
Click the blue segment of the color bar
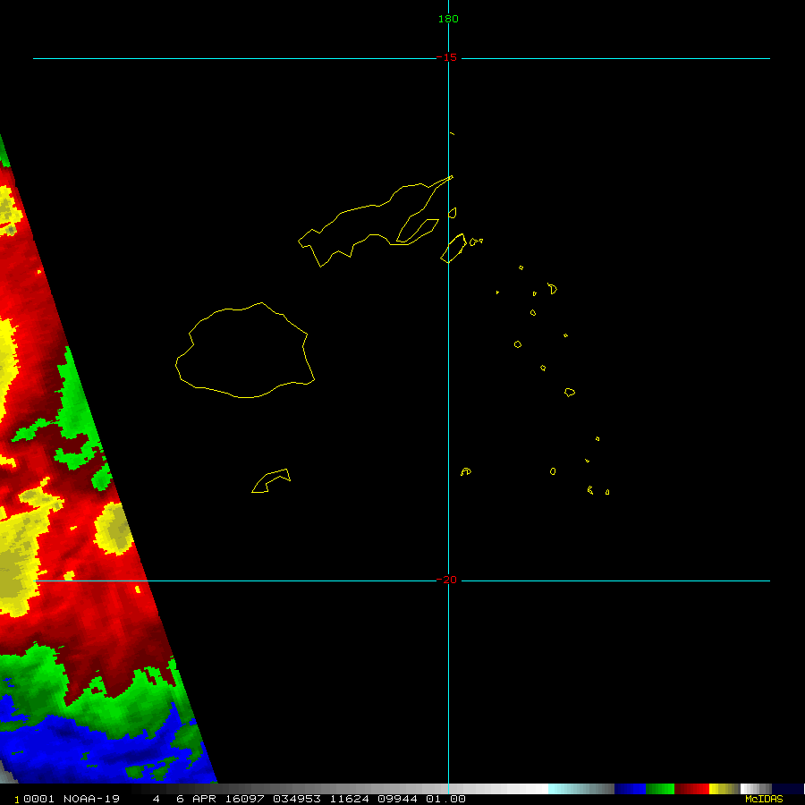[x=630, y=789]
